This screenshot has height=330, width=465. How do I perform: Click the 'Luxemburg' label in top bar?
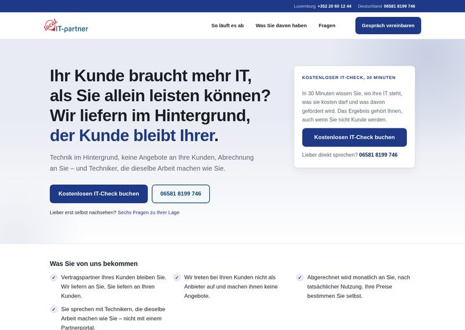point(305,6)
